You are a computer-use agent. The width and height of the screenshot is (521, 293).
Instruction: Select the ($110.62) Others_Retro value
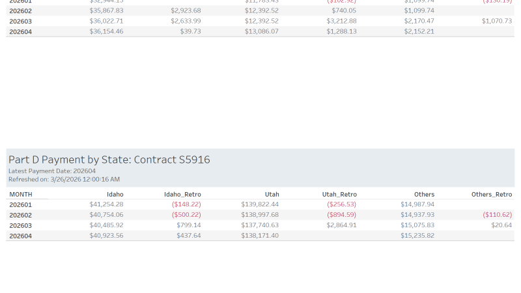(x=498, y=215)
